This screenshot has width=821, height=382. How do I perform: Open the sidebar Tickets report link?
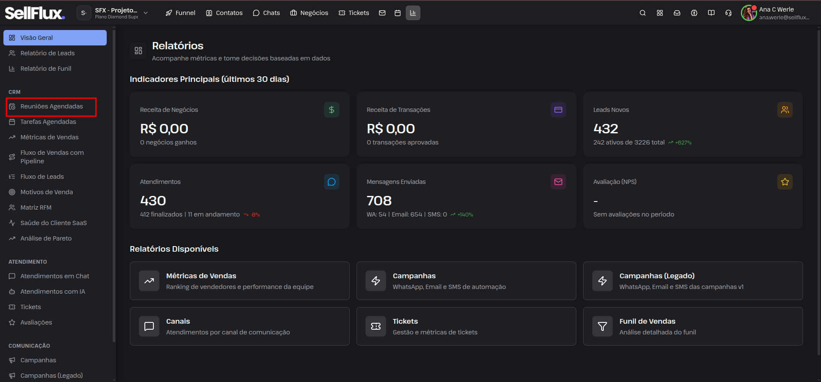[x=55, y=307]
